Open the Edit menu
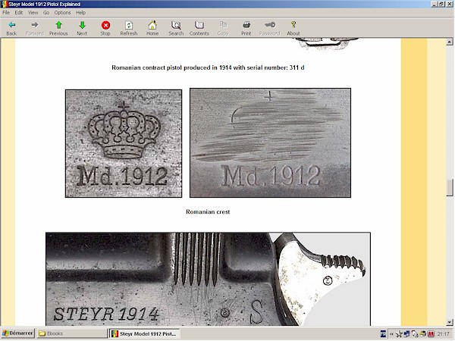 19,13
